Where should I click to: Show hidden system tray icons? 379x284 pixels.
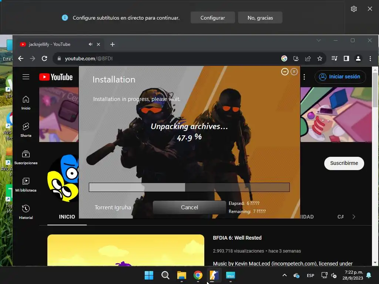(x=285, y=275)
